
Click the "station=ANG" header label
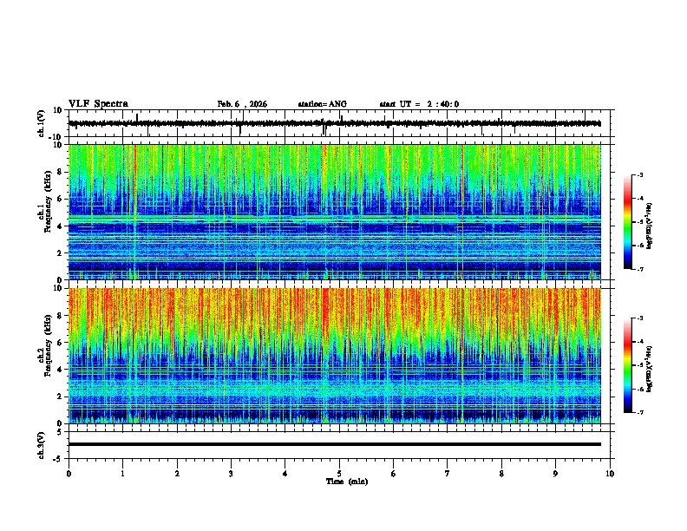(x=322, y=104)
